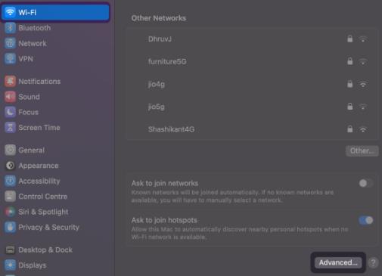The height and width of the screenshot is (276, 382).
Task: Disable the Ask to join hotspots toggle
Action: 366,220
